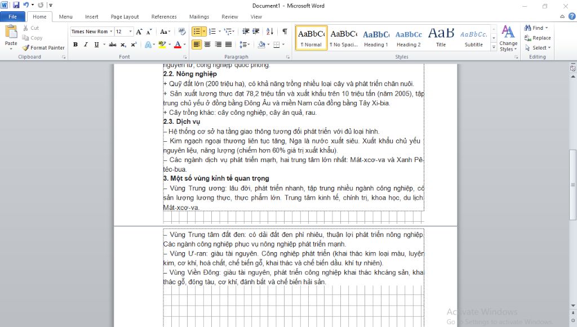The image size is (577, 327).
Task: Toggle Bullets list button
Action: click(197, 32)
